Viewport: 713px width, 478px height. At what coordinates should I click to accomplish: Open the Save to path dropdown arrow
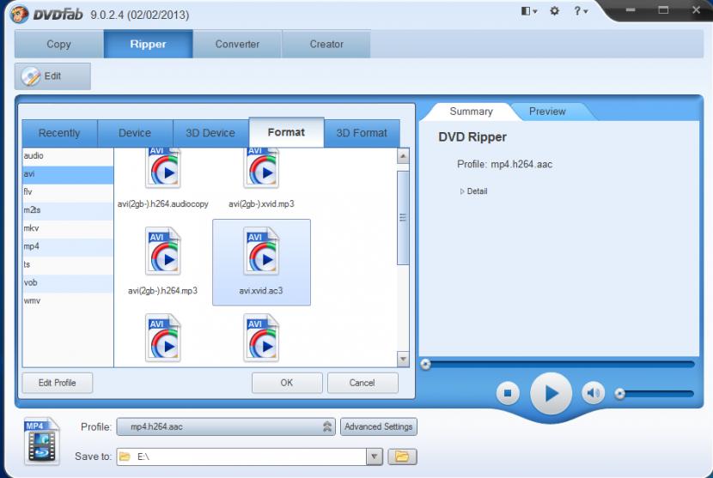[375, 457]
